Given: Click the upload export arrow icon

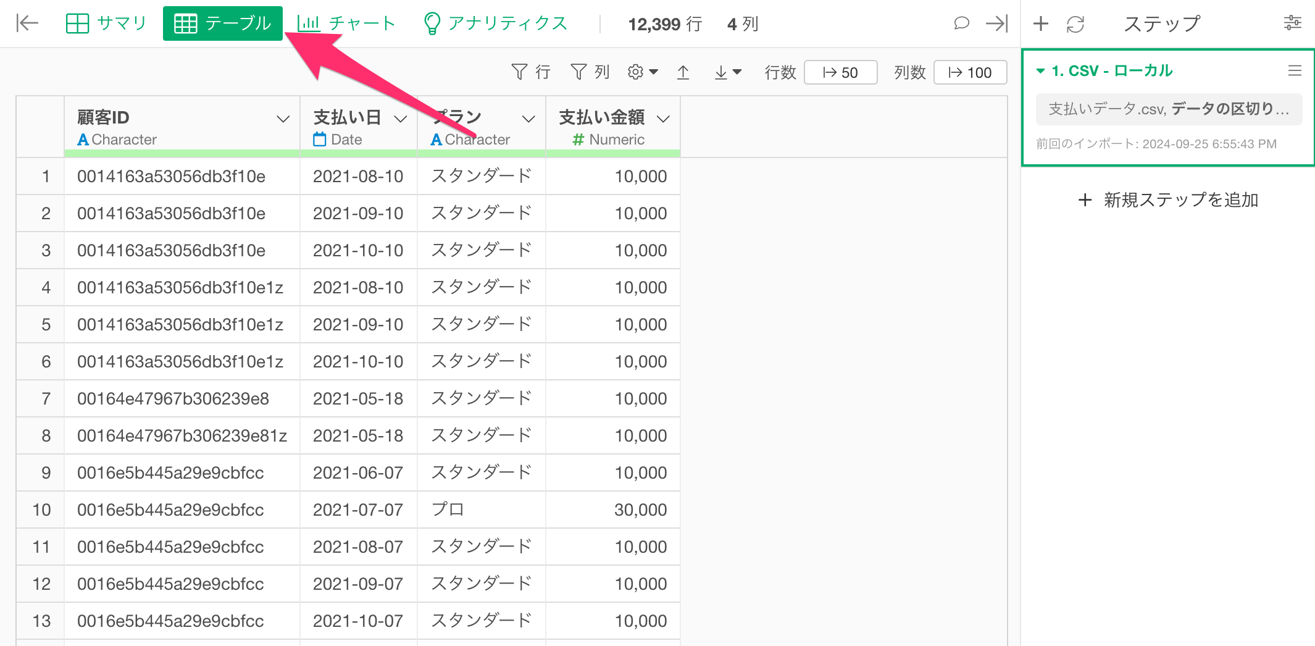Looking at the screenshot, I should (683, 72).
